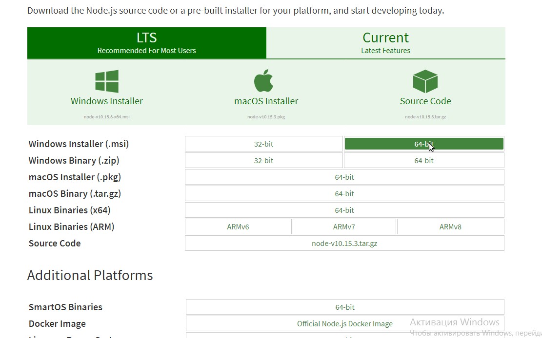
Task: Open the macOS Installer link under the Apple logo
Action: click(266, 101)
